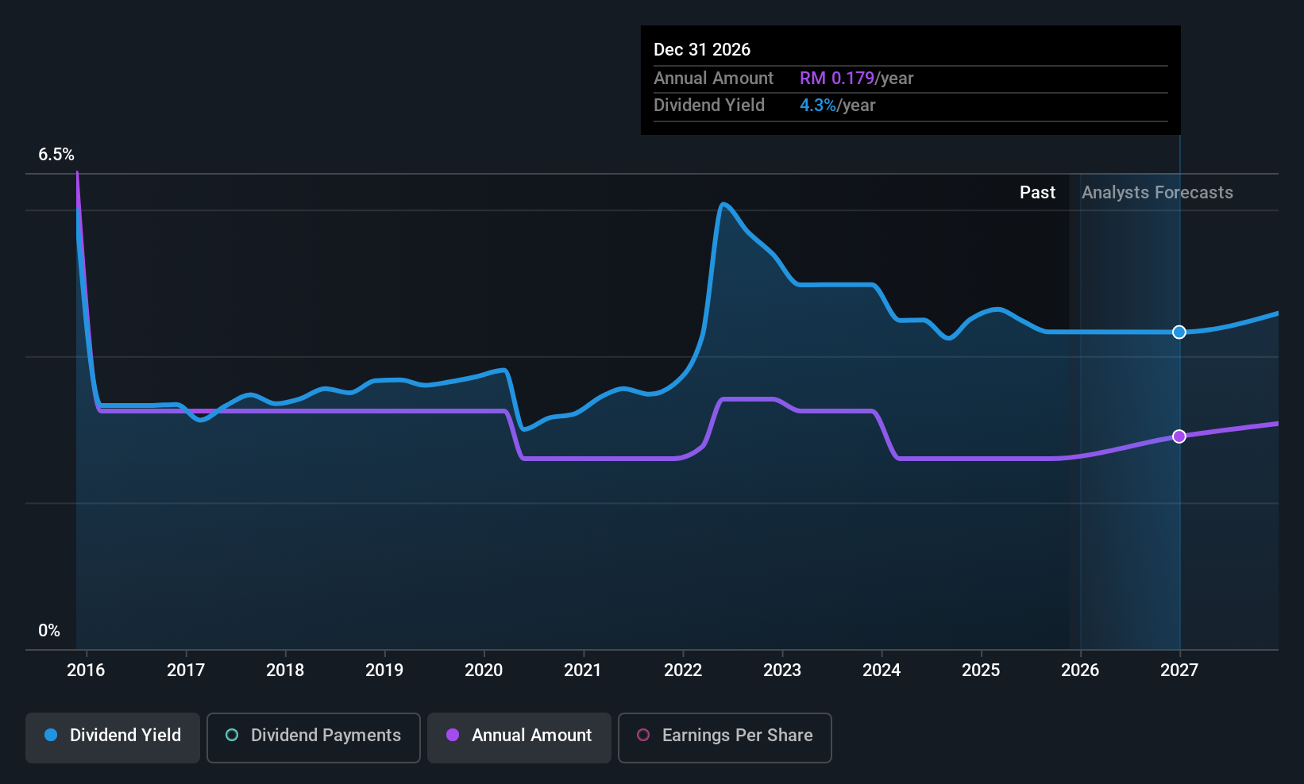Toggle the Dividend Yield series legend icon
1304x784 pixels.
(50, 736)
